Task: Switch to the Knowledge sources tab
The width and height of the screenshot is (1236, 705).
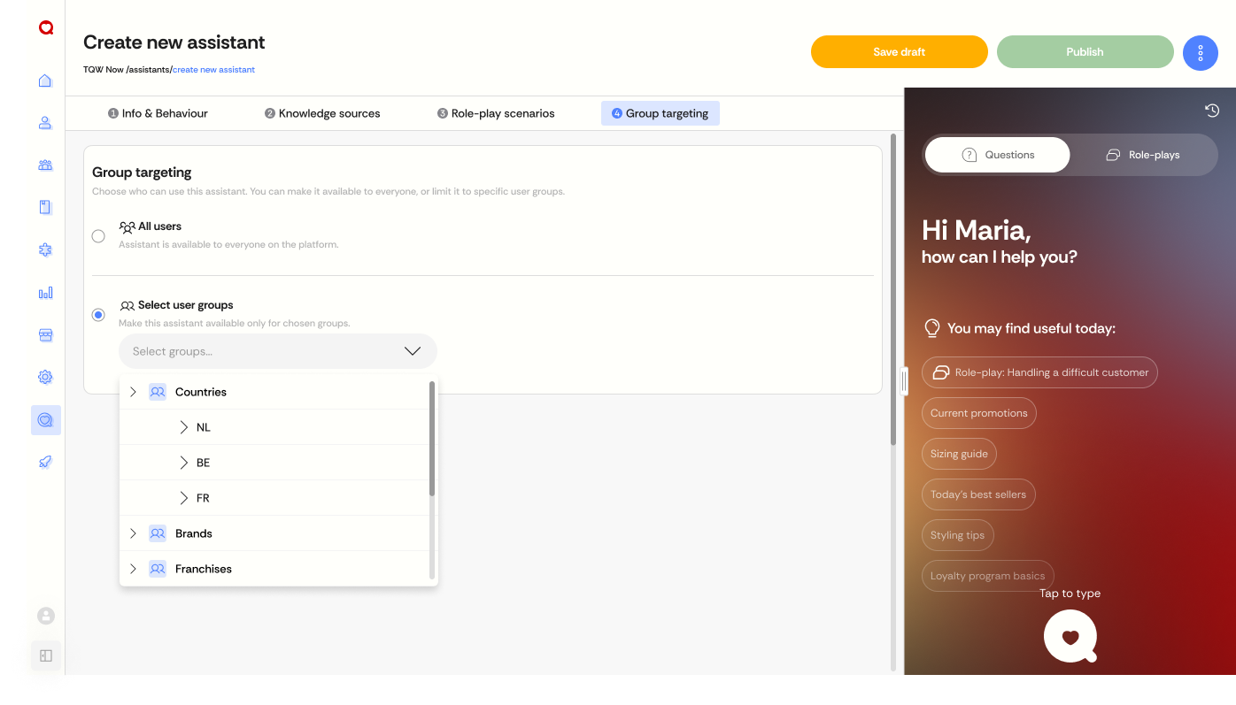Action: [x=322, y=113]
